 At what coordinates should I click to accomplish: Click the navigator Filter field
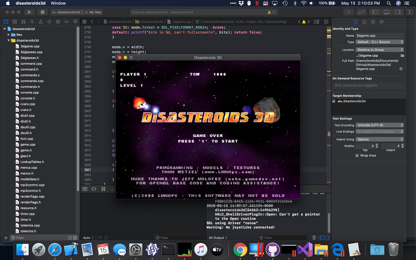(x=44, y=238)
